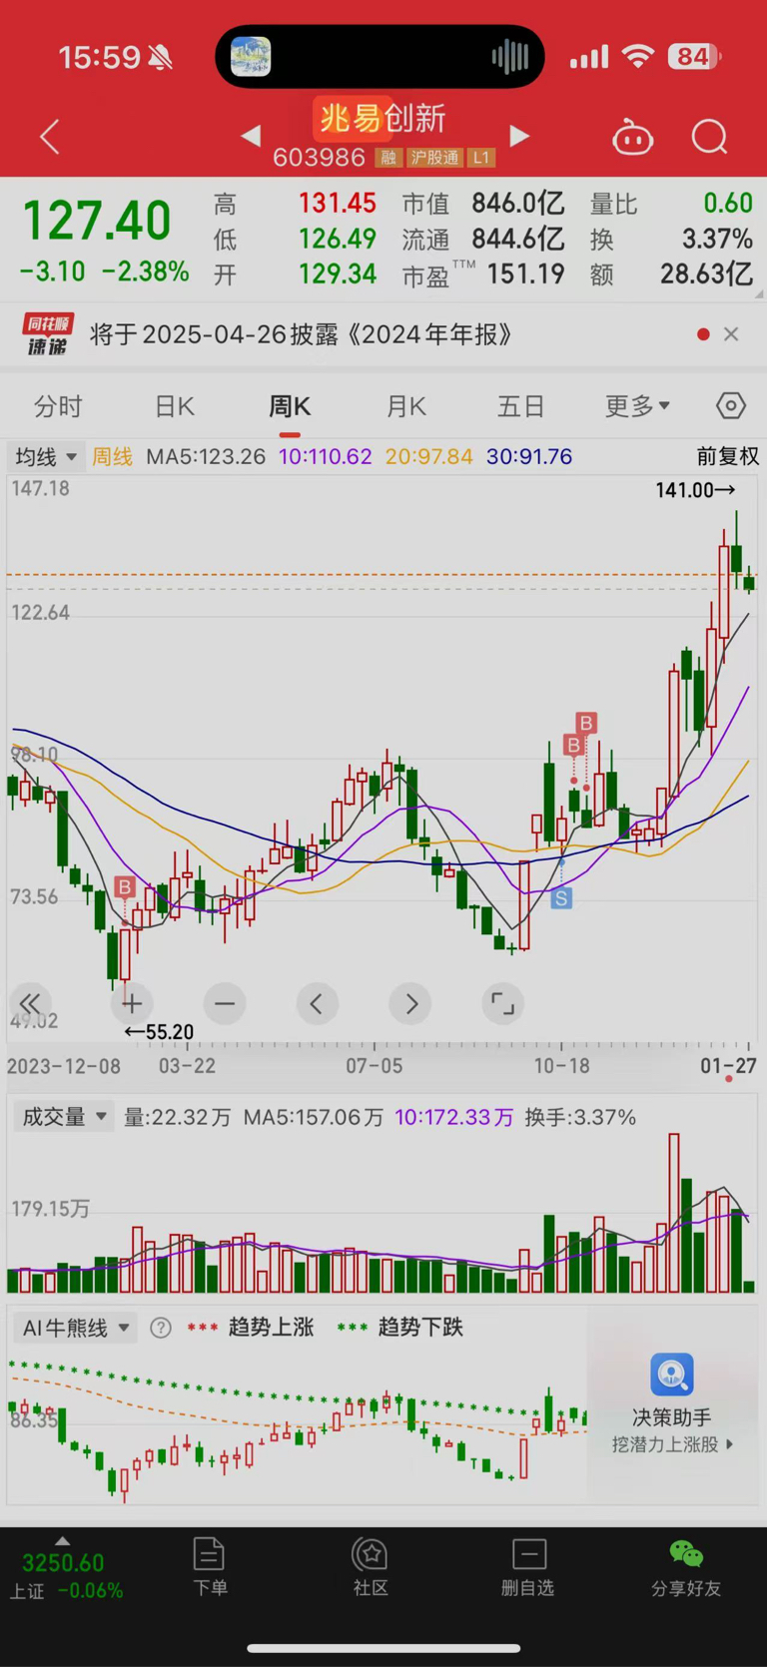Open the 均线 indicator dropdown

pyautogui.click(x=45, y=457)
